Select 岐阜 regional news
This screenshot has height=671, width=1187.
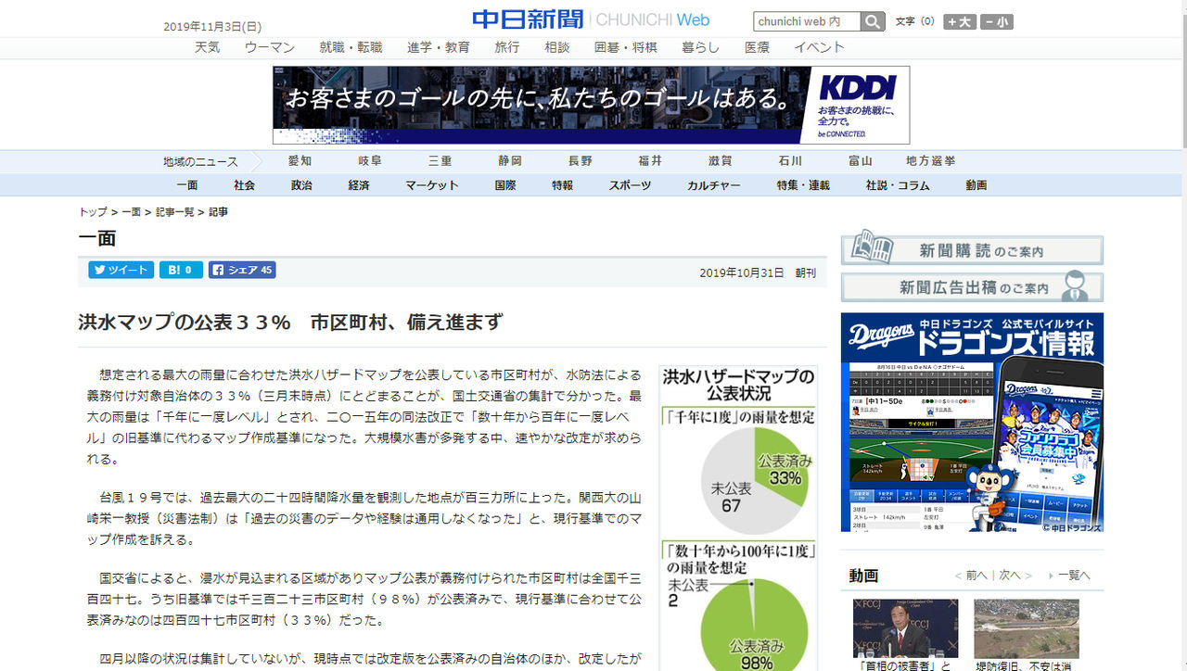[370, 161]
